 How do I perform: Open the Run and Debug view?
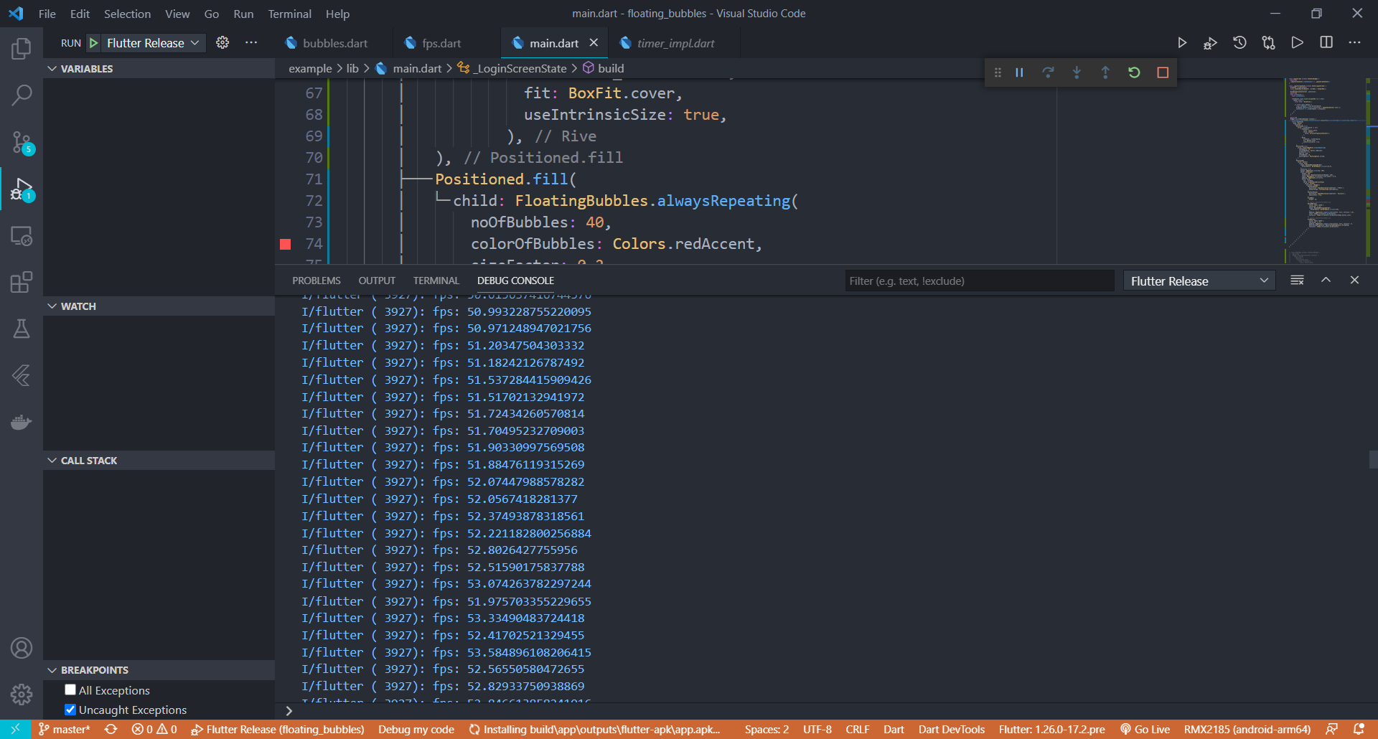click(x=22, y=189)
